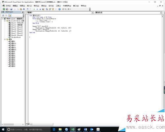Select 模块1 in the modules list
Screen dimensions: 165x132
pos(12,41)
